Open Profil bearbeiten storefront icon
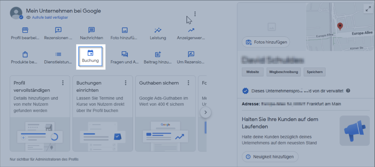 [x=25, y=30]
